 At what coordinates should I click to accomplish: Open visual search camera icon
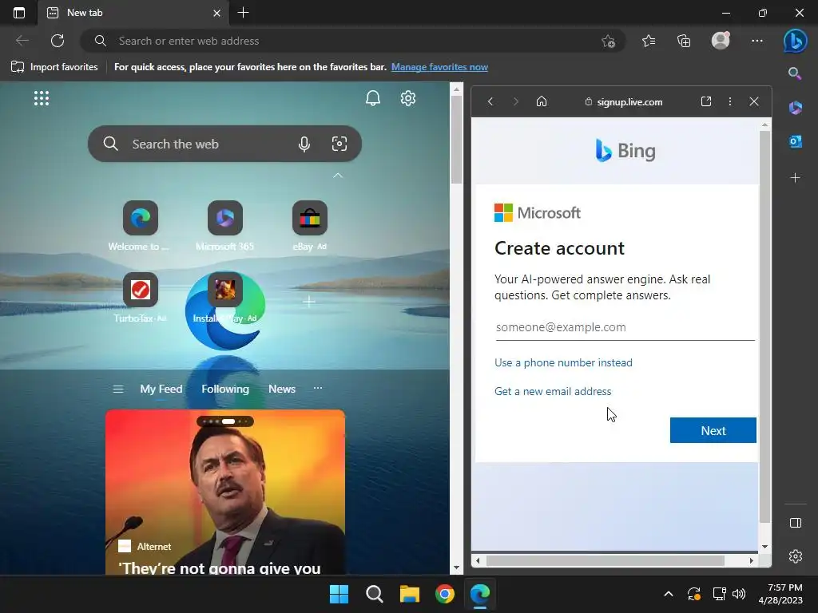click(x=339, y=144)
